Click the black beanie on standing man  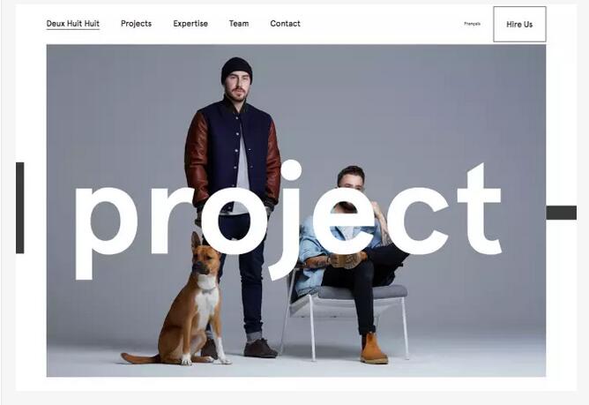[236, 70]
